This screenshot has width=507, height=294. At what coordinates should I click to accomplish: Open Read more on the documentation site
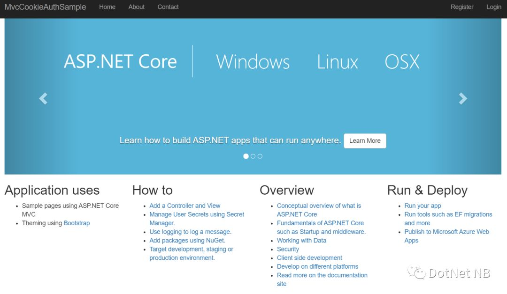tap(322, 279)
